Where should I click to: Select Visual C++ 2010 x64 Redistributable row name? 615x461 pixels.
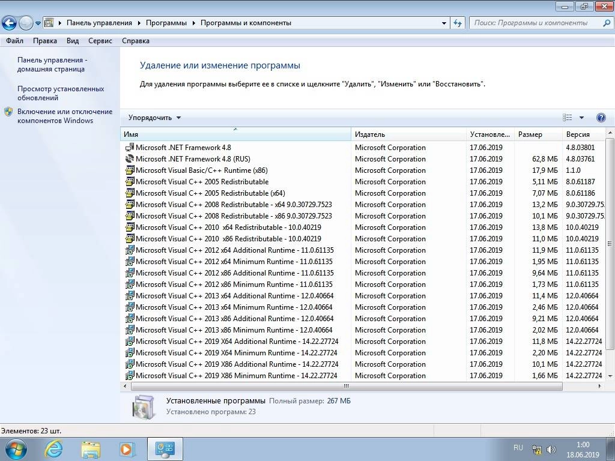[228, 227]
